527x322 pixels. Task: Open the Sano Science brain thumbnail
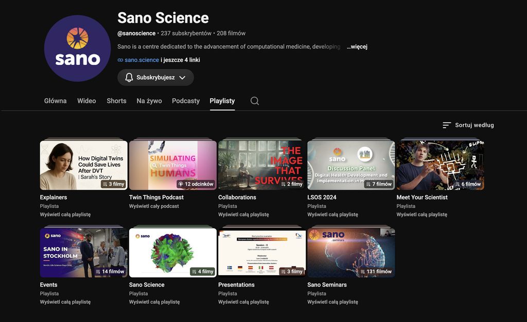[x=173, y=253]
